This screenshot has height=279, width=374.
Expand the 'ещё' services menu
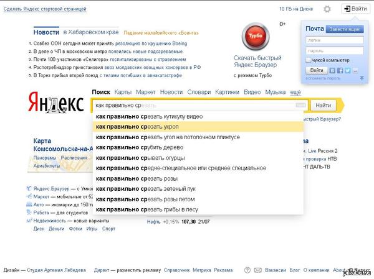[x=295, y=92]
